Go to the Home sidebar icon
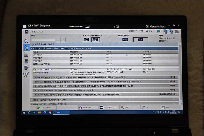This screenshot has width=204, height=136. coord(26,41)
